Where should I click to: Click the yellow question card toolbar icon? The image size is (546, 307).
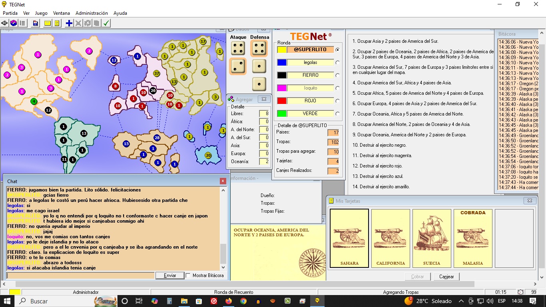tap(57, 23)
